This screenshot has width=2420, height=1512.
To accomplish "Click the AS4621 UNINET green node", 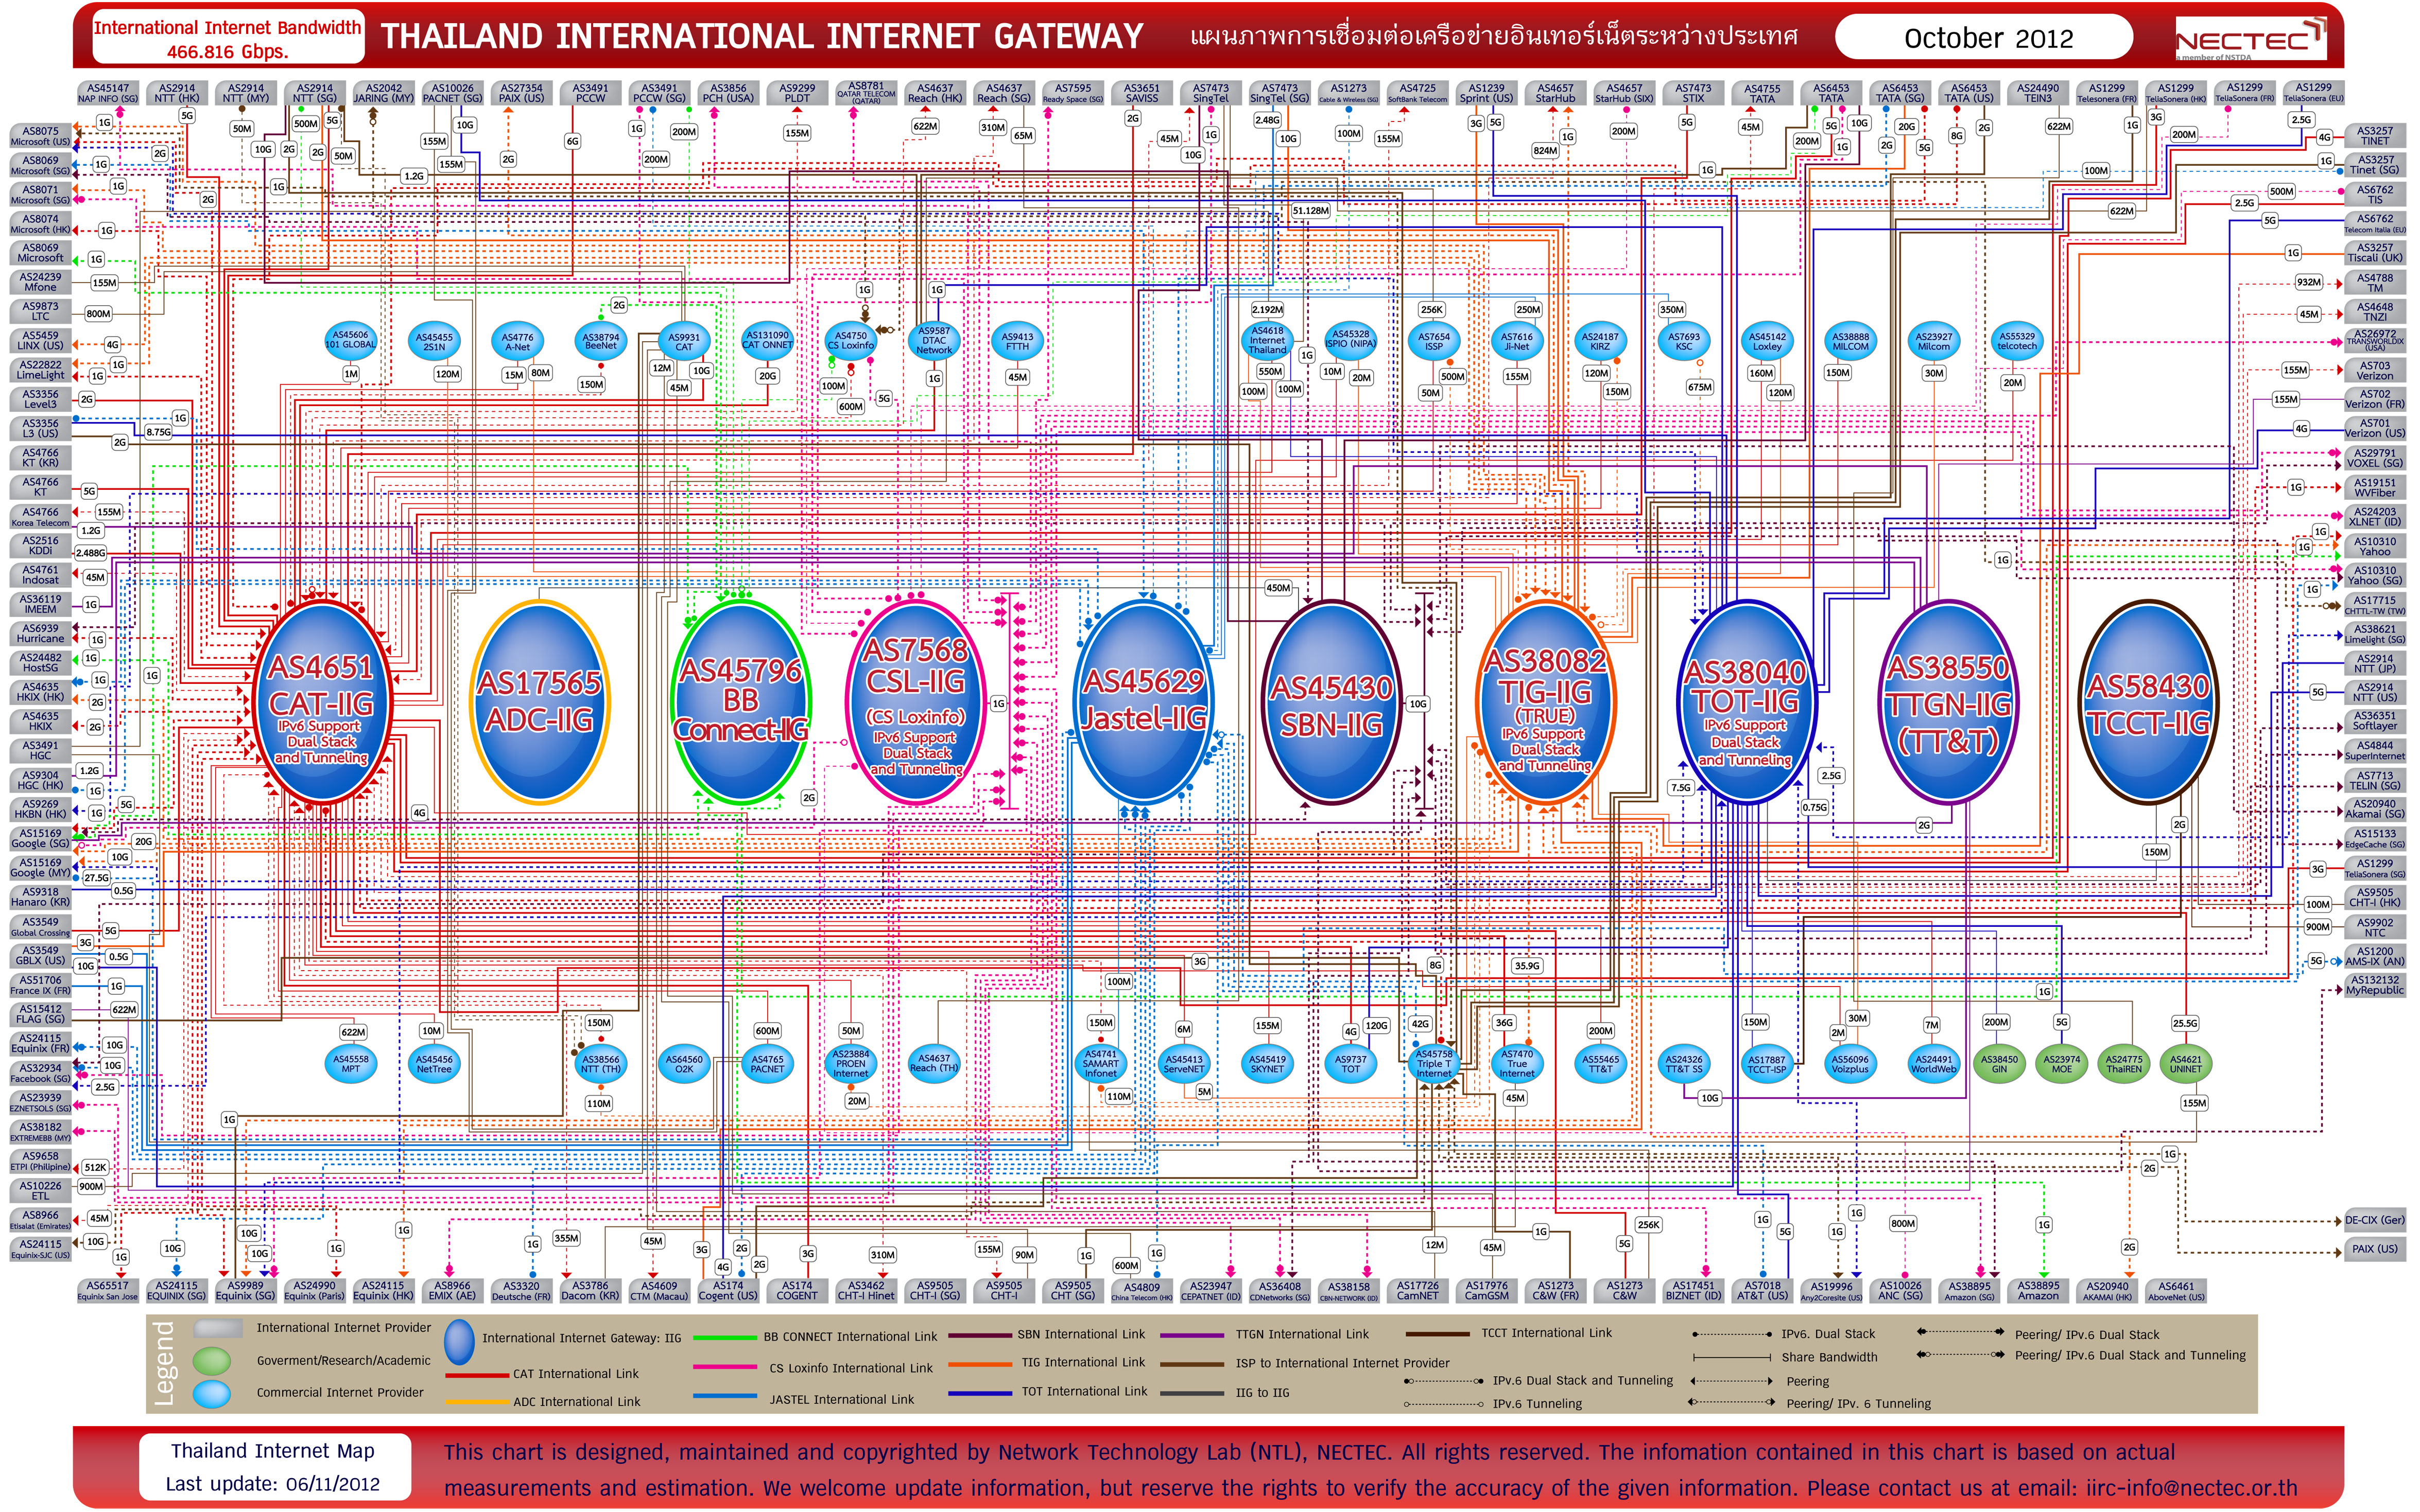I will (x=2186, y=1063).
